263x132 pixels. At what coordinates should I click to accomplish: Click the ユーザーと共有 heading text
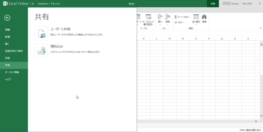60,29
